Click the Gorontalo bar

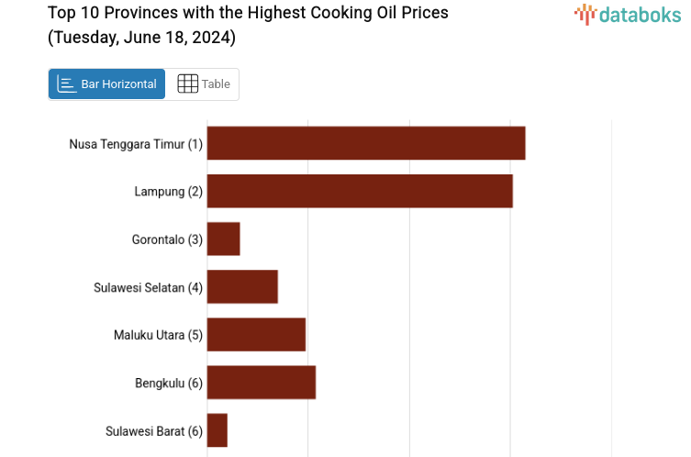click(x=224, y=239)
